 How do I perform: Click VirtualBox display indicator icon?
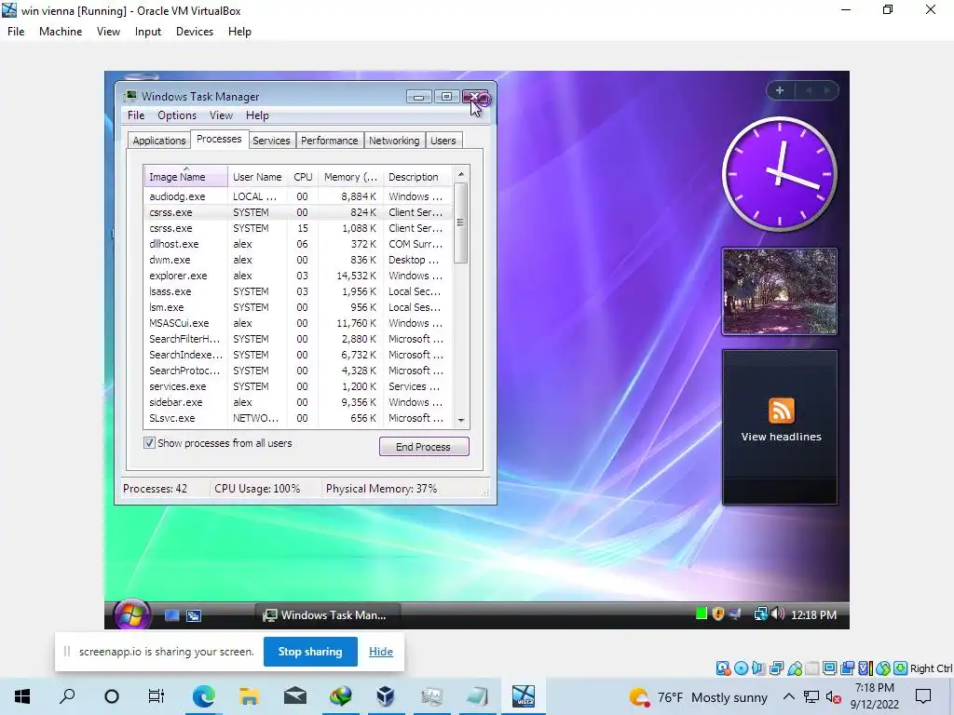pos(830,668)
